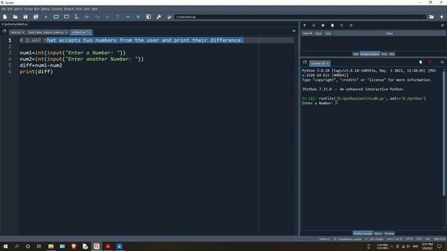
Task: Save the current file
Action: (25, 17)
